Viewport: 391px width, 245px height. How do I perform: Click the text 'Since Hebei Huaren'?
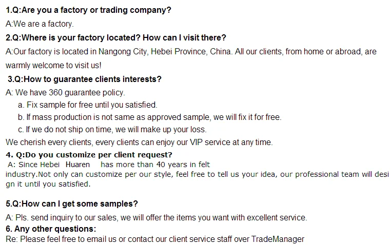tap(54, 165)
